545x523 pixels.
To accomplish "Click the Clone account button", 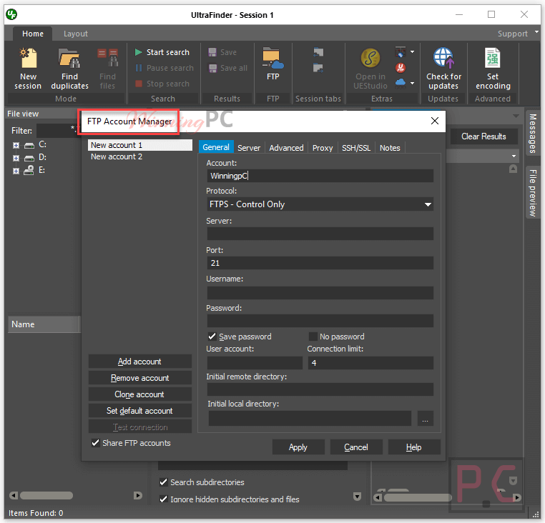I will coord(139,394).
